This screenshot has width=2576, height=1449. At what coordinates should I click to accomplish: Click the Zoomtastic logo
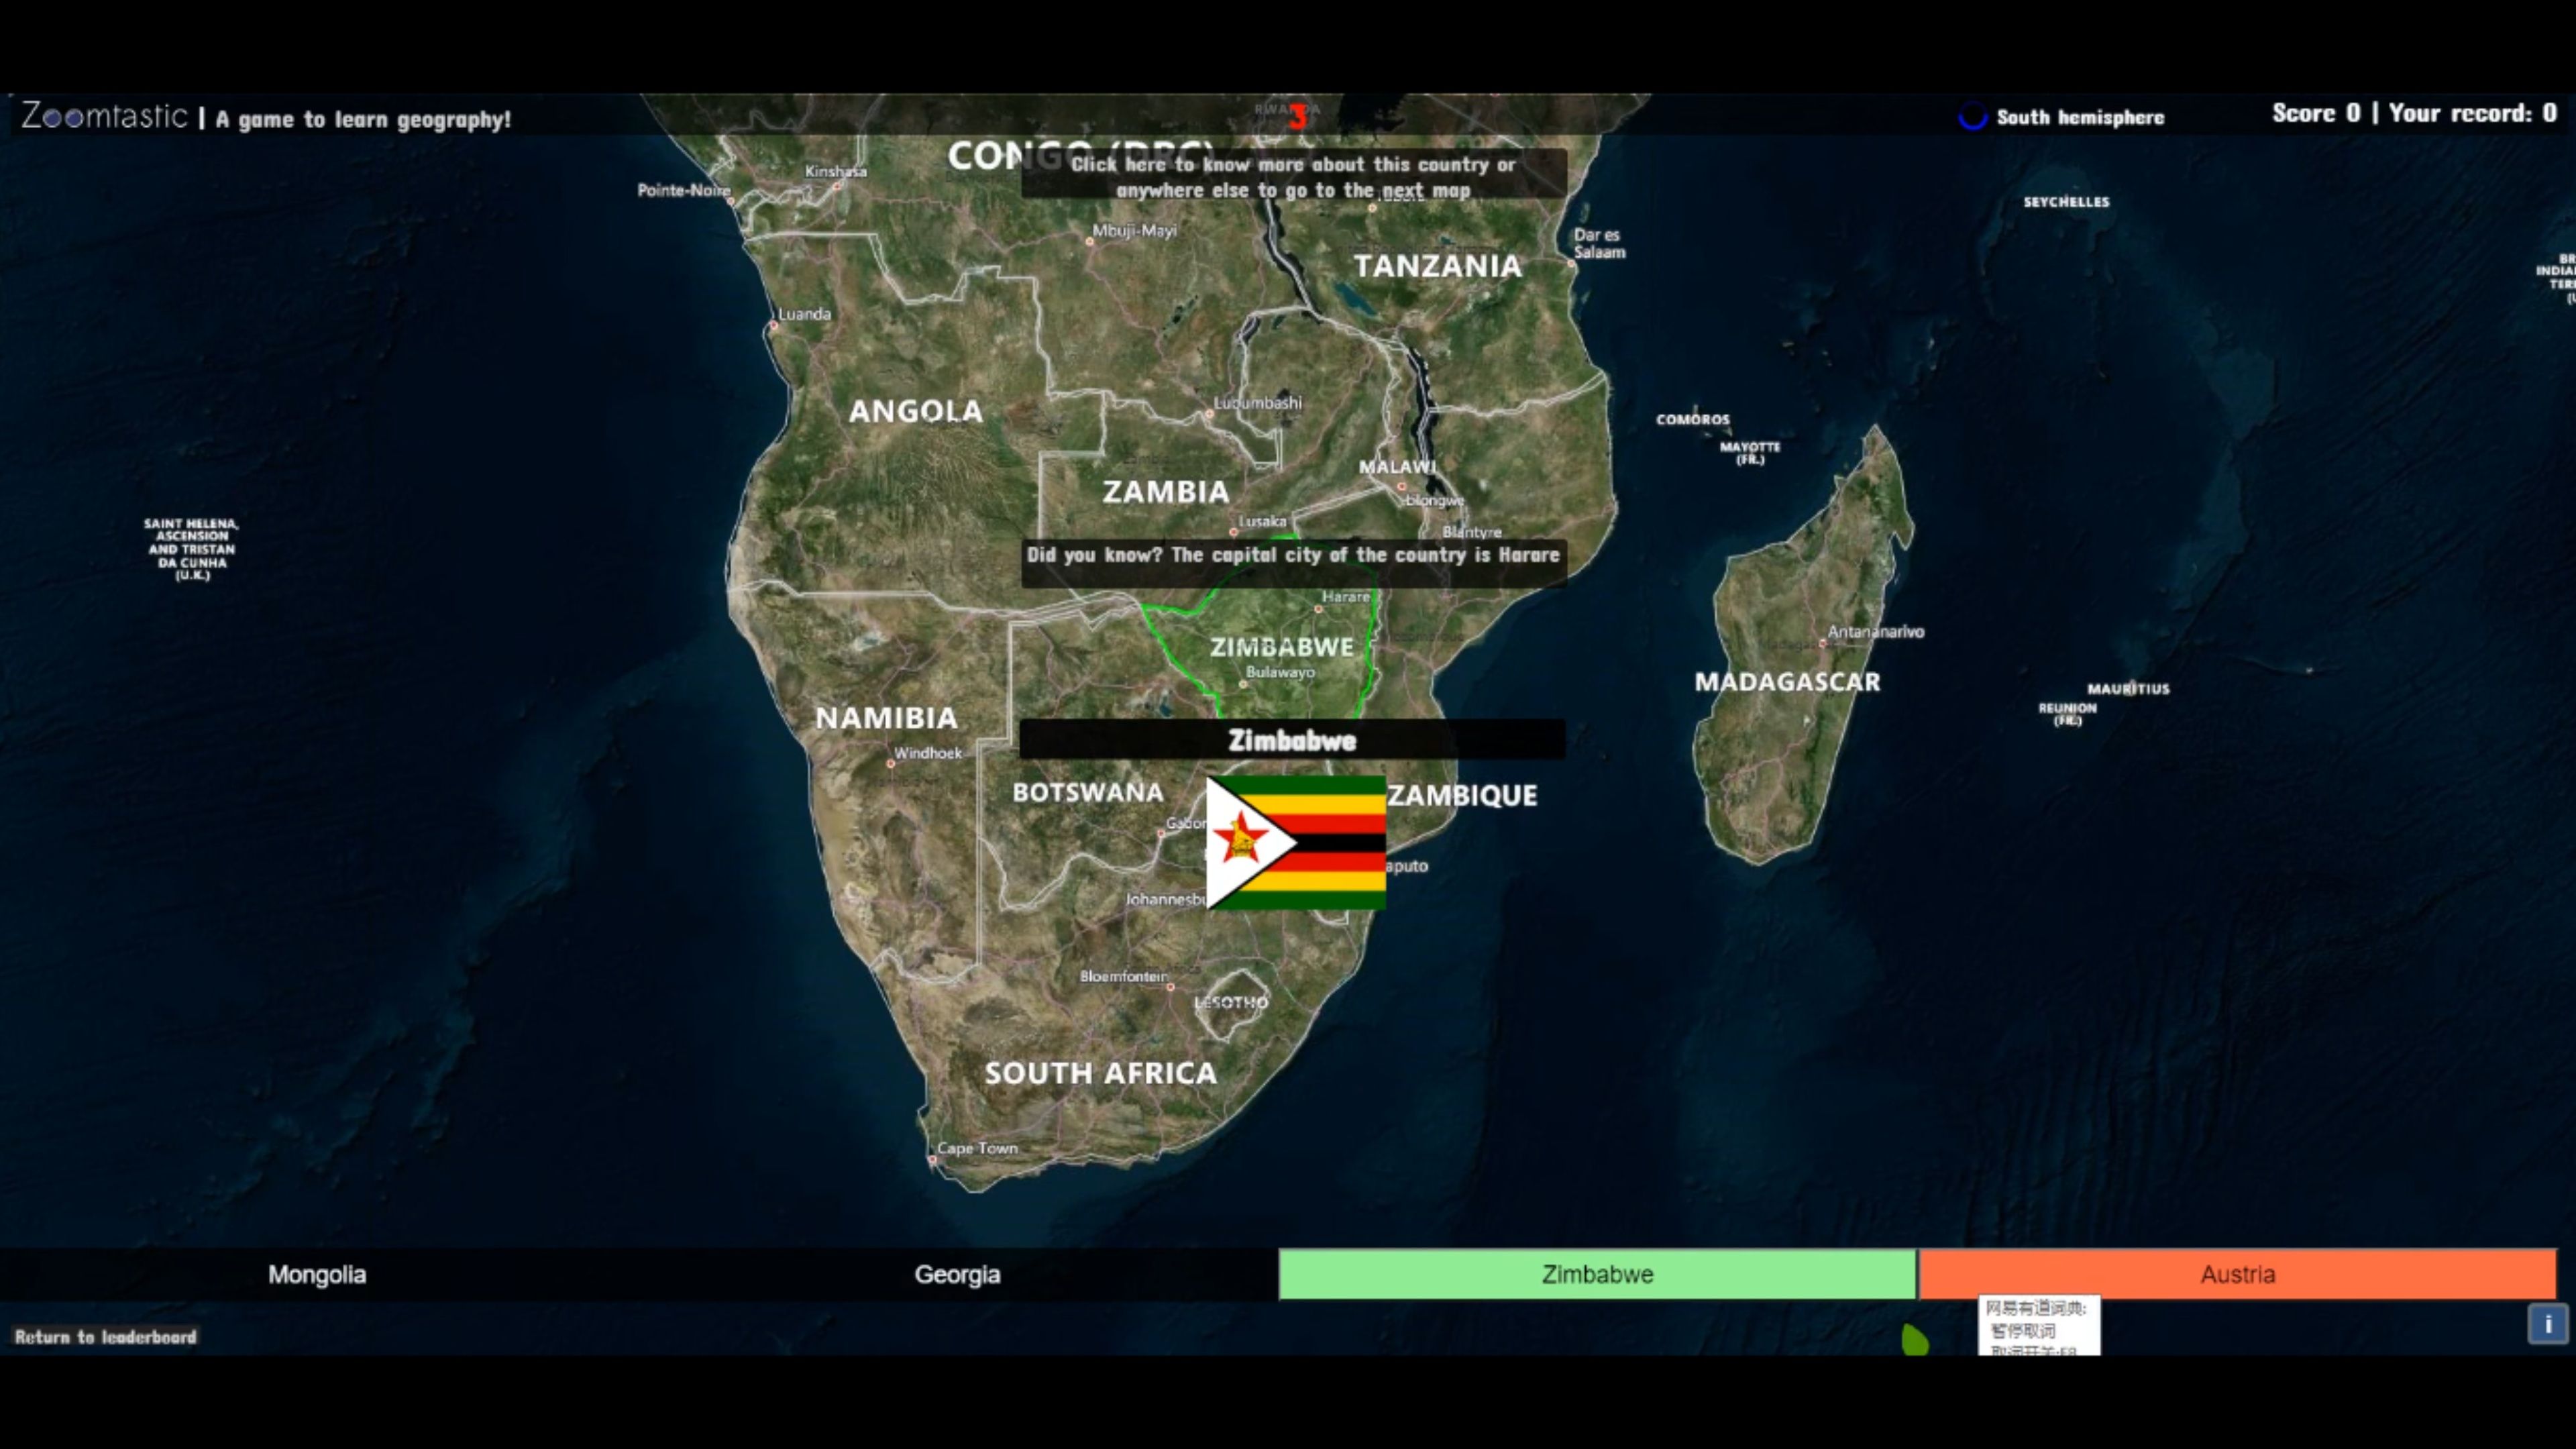[105, 117]
